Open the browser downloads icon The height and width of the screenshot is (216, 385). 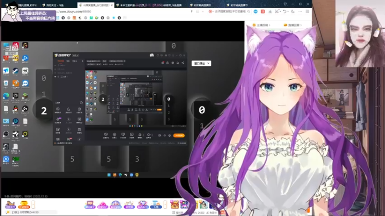pyautogui.click(x=270, y=12)
